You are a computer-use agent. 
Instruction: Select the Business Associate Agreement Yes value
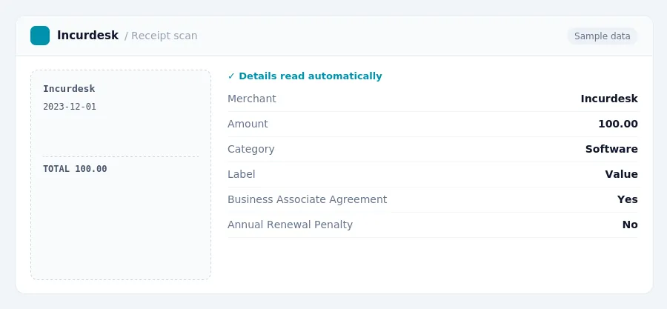pos(628,199)
